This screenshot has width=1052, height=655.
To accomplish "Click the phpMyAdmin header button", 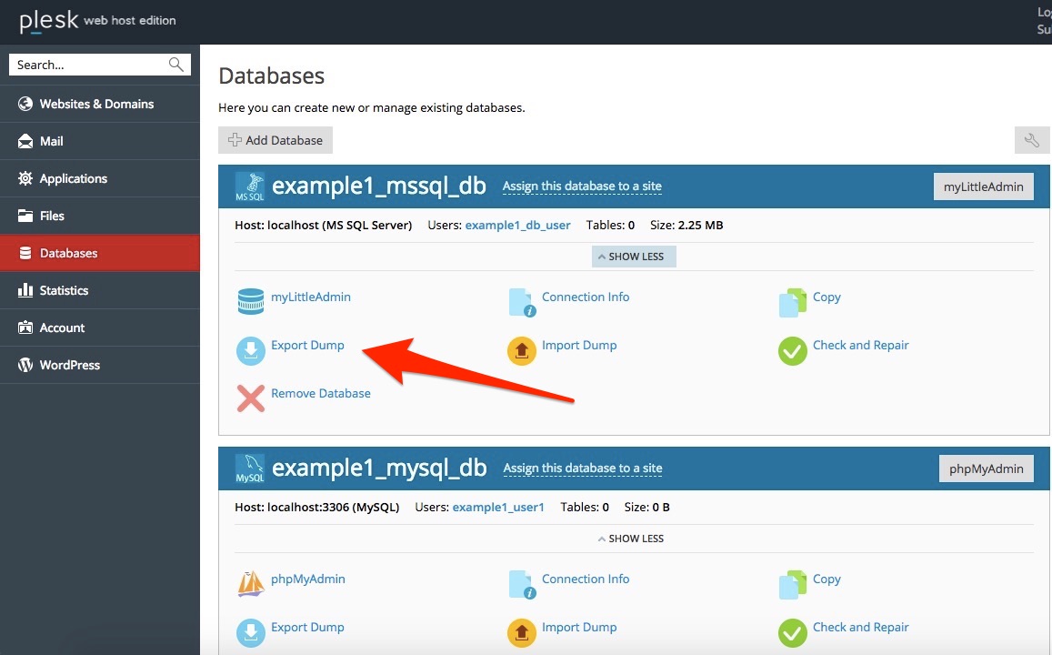I will coord(986,469).
